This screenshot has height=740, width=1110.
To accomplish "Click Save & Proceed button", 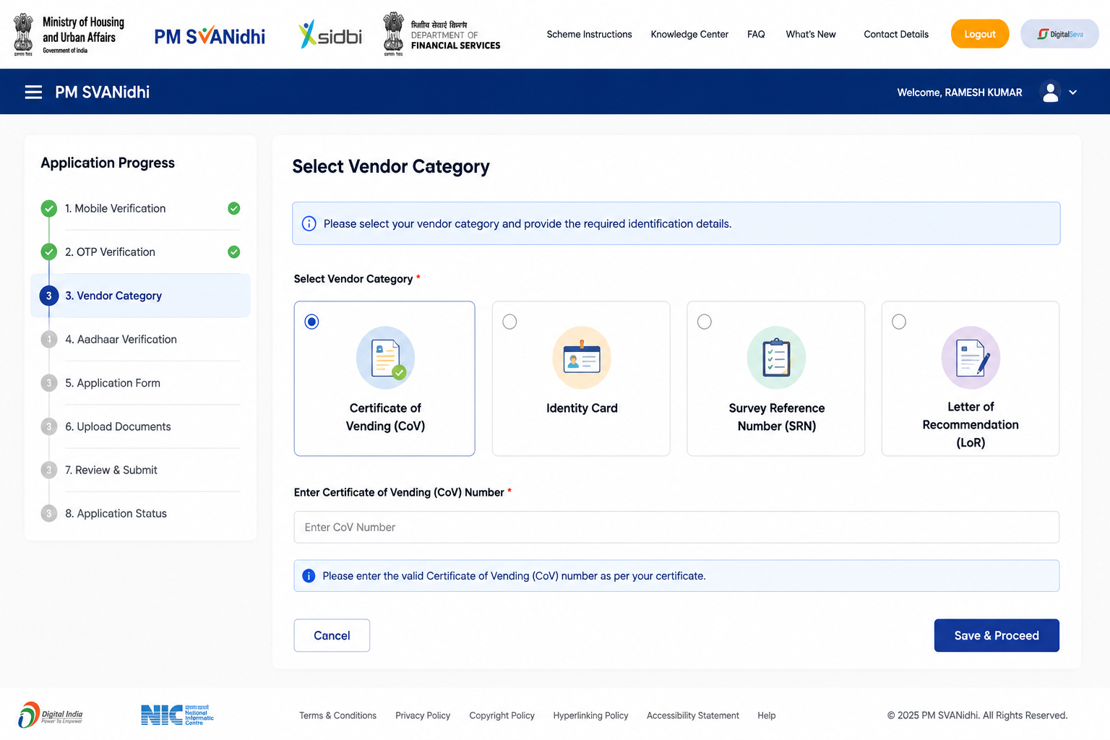I will pos(997,635).
